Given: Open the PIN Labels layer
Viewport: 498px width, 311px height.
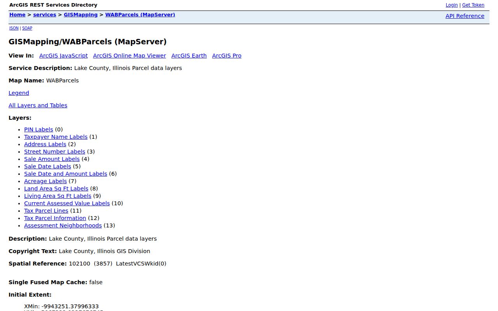Looking at the screenshot, I should click(x=39, y=129).
